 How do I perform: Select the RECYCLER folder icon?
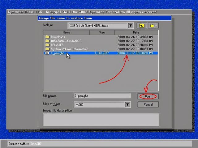click(x=47, y=45)
